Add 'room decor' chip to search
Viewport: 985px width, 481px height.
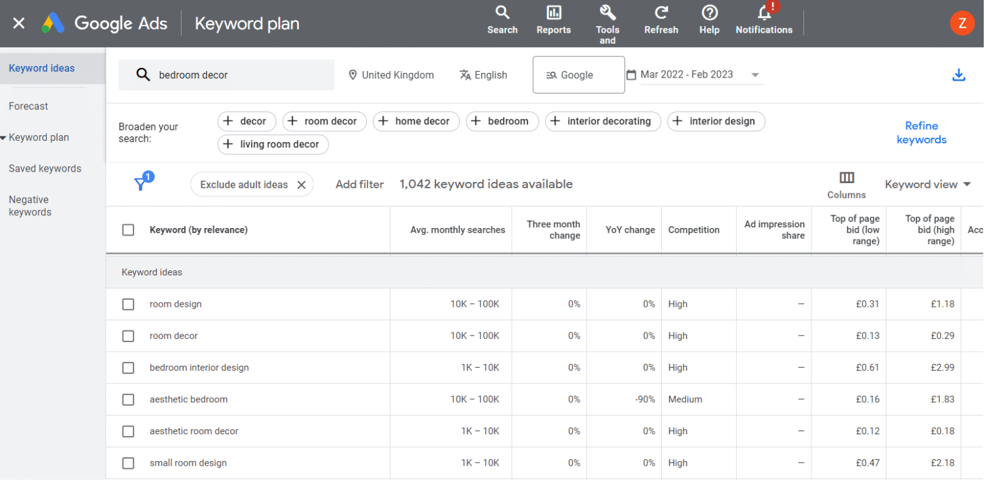pyautogui.click(x=324, y=121)
